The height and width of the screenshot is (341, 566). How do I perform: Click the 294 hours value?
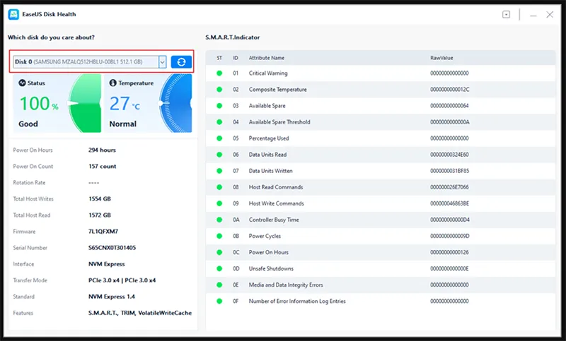tap(102, 150)
